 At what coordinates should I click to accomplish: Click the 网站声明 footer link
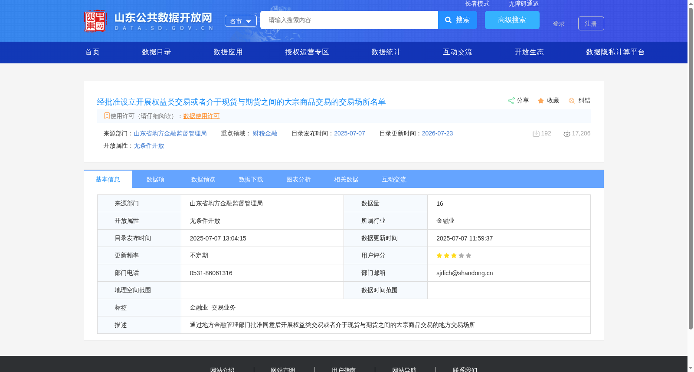283,369
